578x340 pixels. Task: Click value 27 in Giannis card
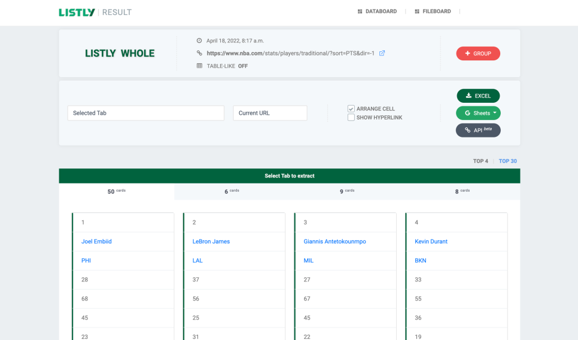pyautogui.click(x=307, y=280)
